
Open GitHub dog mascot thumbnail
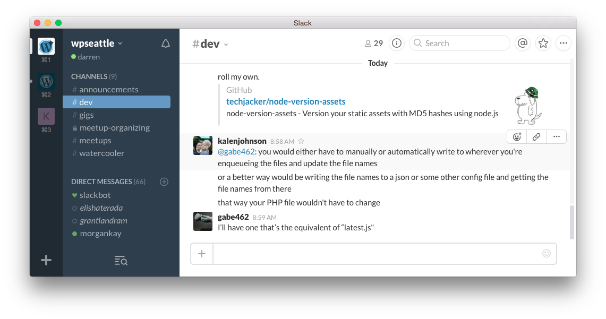[x=528, y=106]
